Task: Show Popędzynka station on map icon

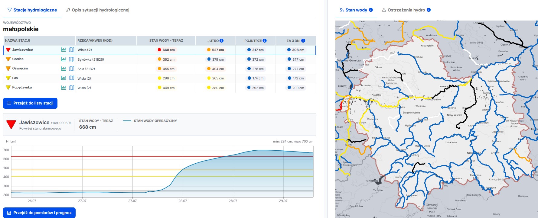Action: point(72,88)
